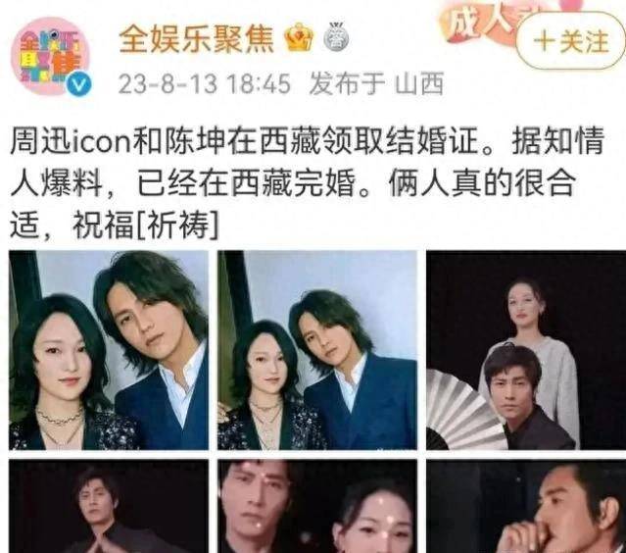Open thumbnail with glowing light spots on faces
626x553 pixels.
317,506
